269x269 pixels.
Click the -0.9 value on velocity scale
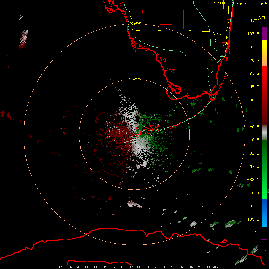click(254, 127)
